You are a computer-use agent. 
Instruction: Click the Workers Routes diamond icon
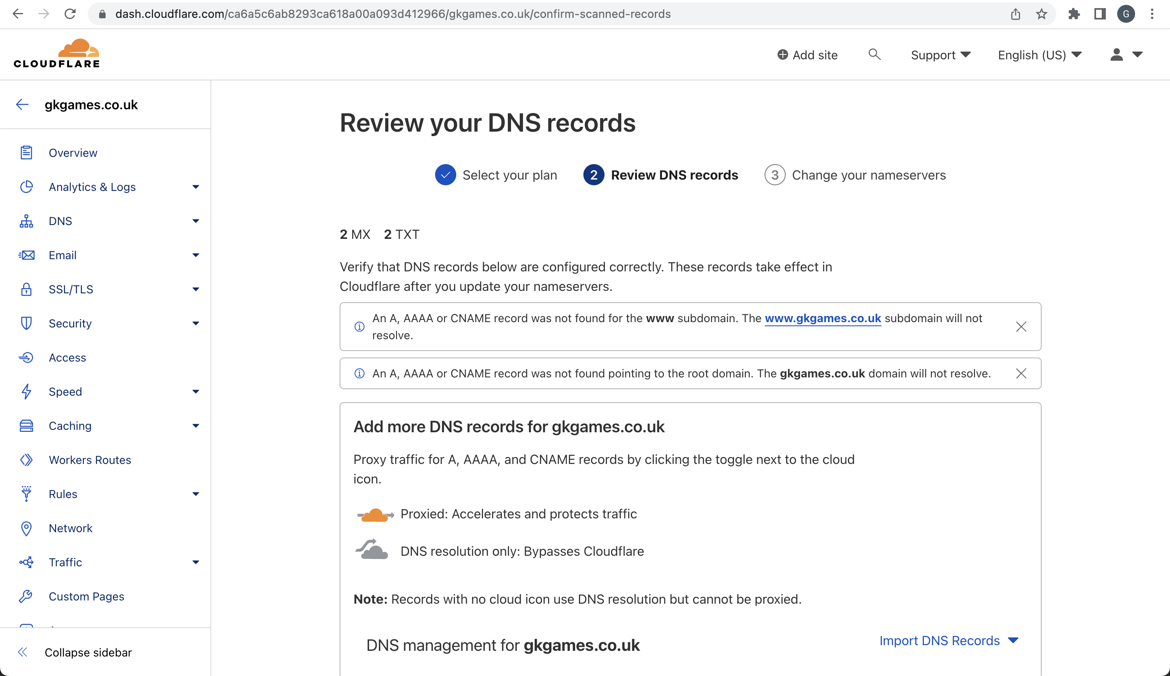click(26, 459)
